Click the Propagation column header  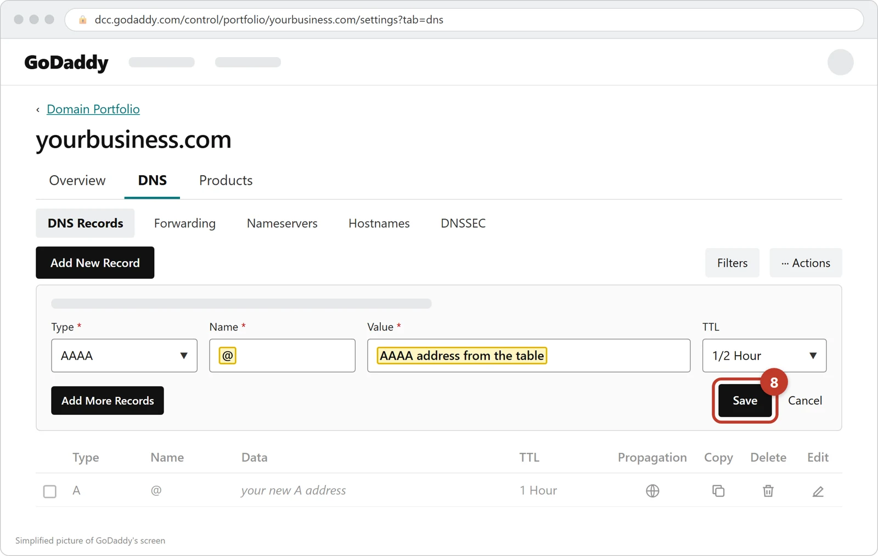652,458
